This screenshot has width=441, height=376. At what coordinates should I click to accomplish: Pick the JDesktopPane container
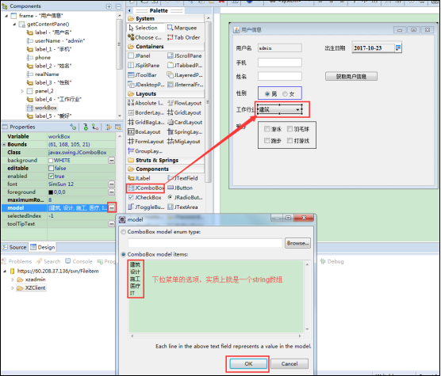pyautogui.click(x=146, y=85)
